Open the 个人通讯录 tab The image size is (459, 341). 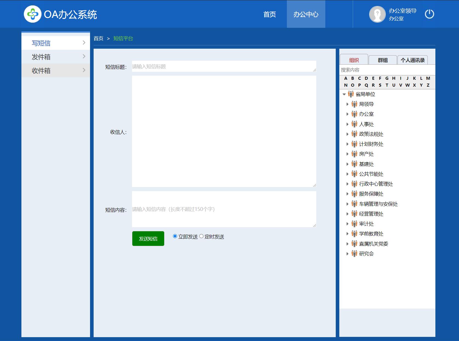(412, 60)
